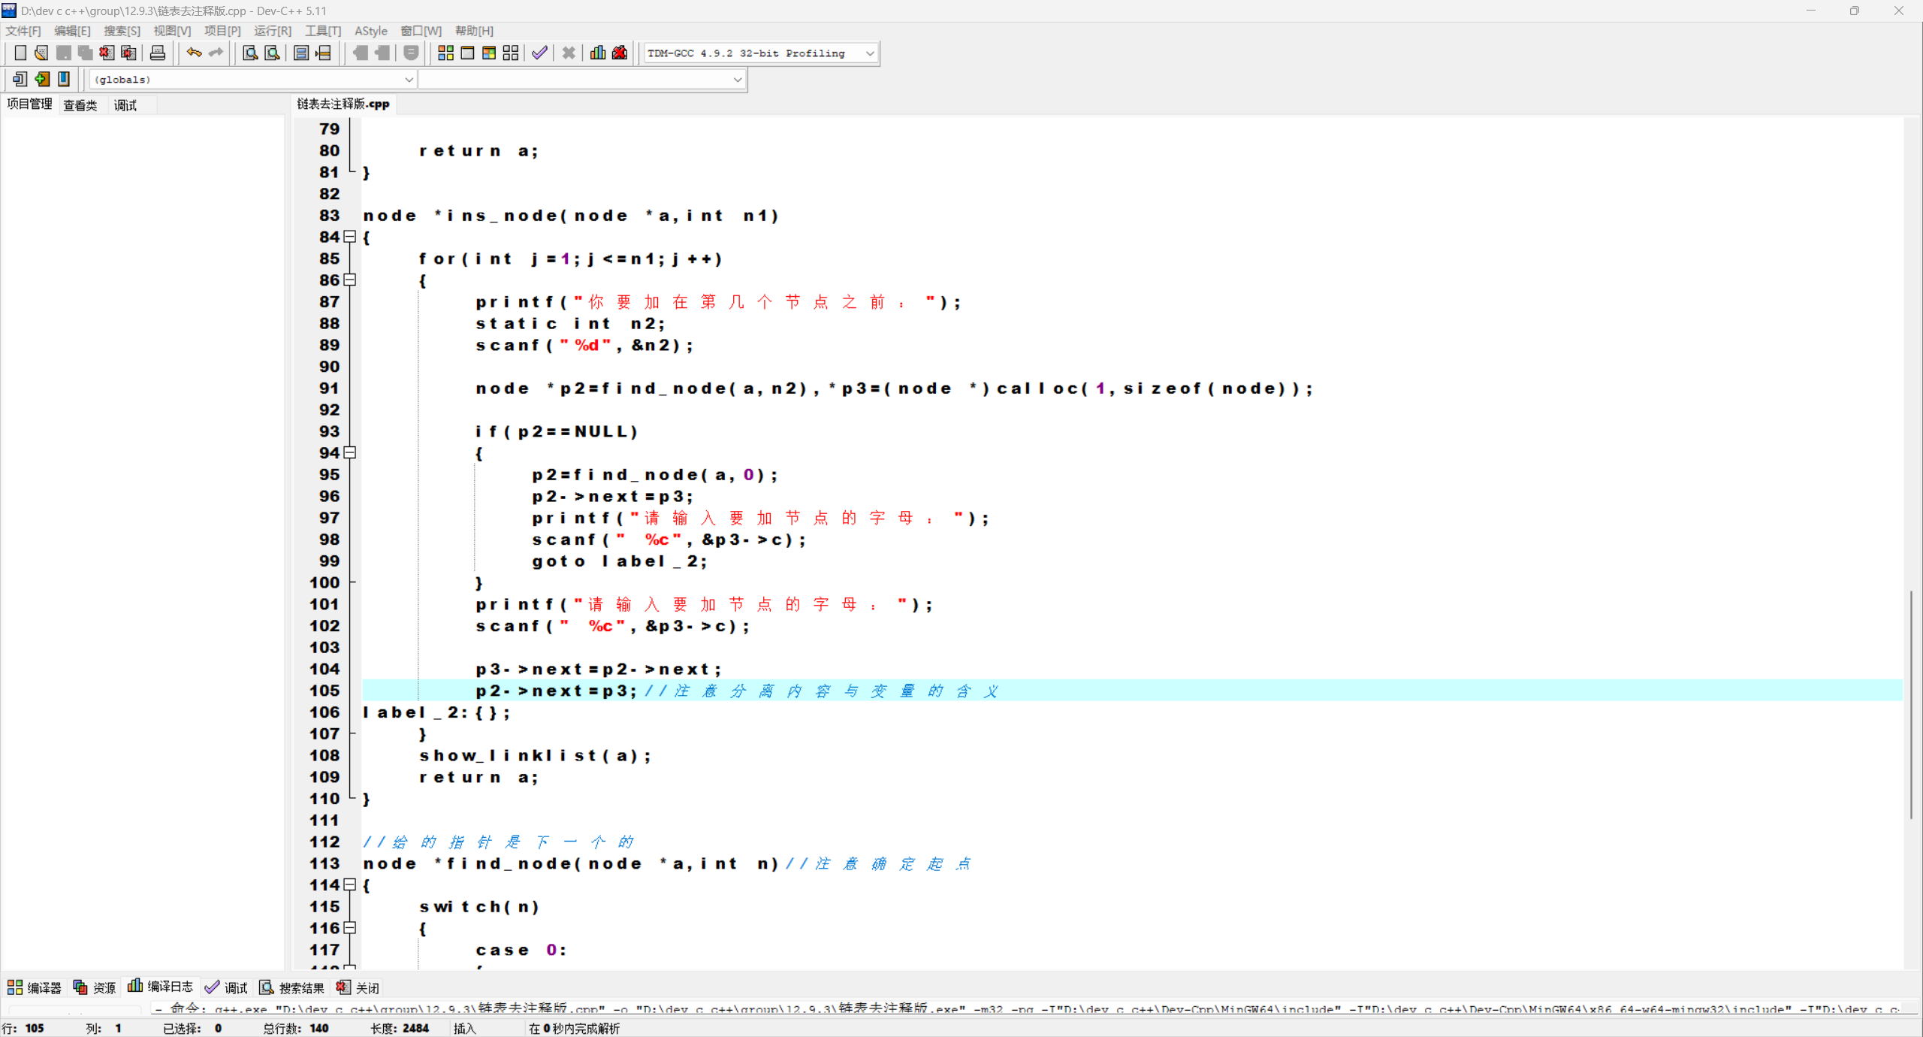Open the 运行[R] menu
1923x1037 pixels.
(x=272, y=31)
